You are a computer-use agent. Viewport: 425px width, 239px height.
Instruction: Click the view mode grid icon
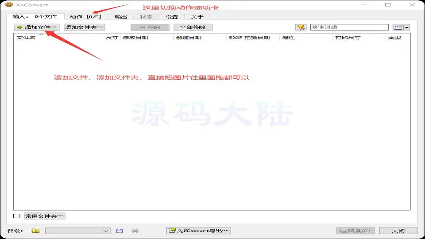point(398,27)
